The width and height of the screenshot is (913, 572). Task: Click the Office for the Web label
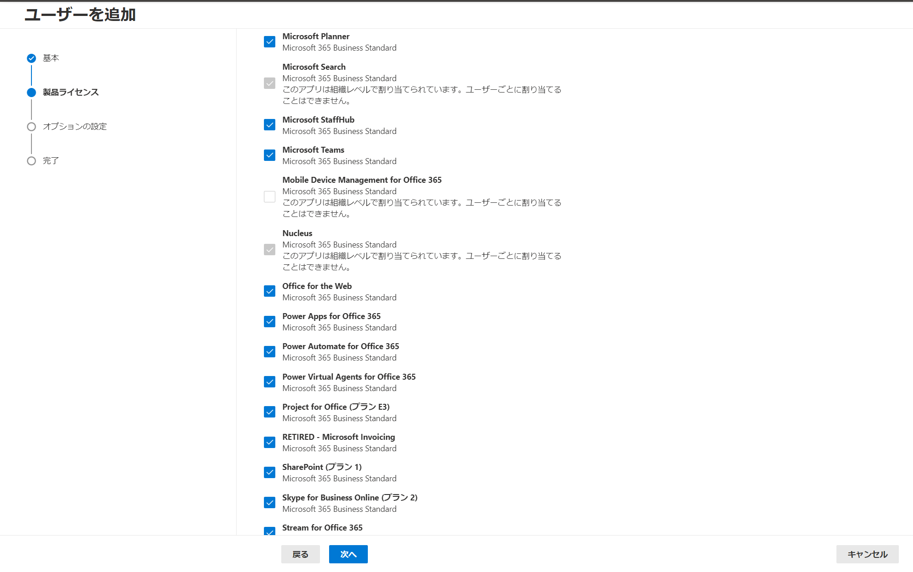point(317,286)
